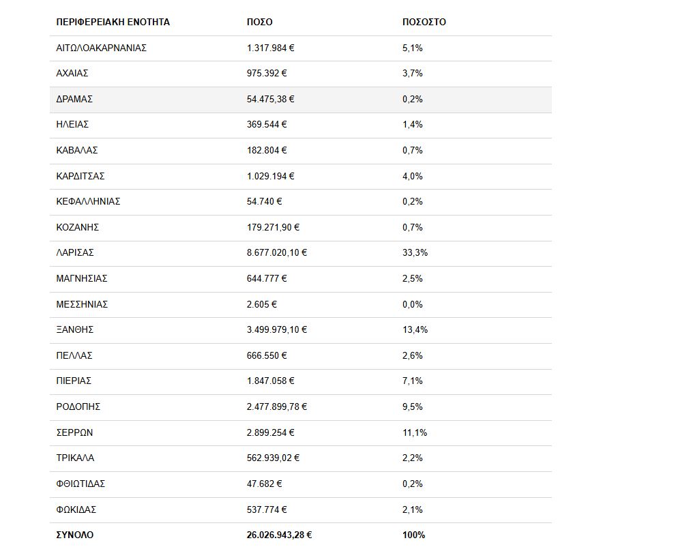689x547 pixels.
Task: Select the ΚΑΒΑΛΑΣ amount 182.804 €
Action: [267, 150]
